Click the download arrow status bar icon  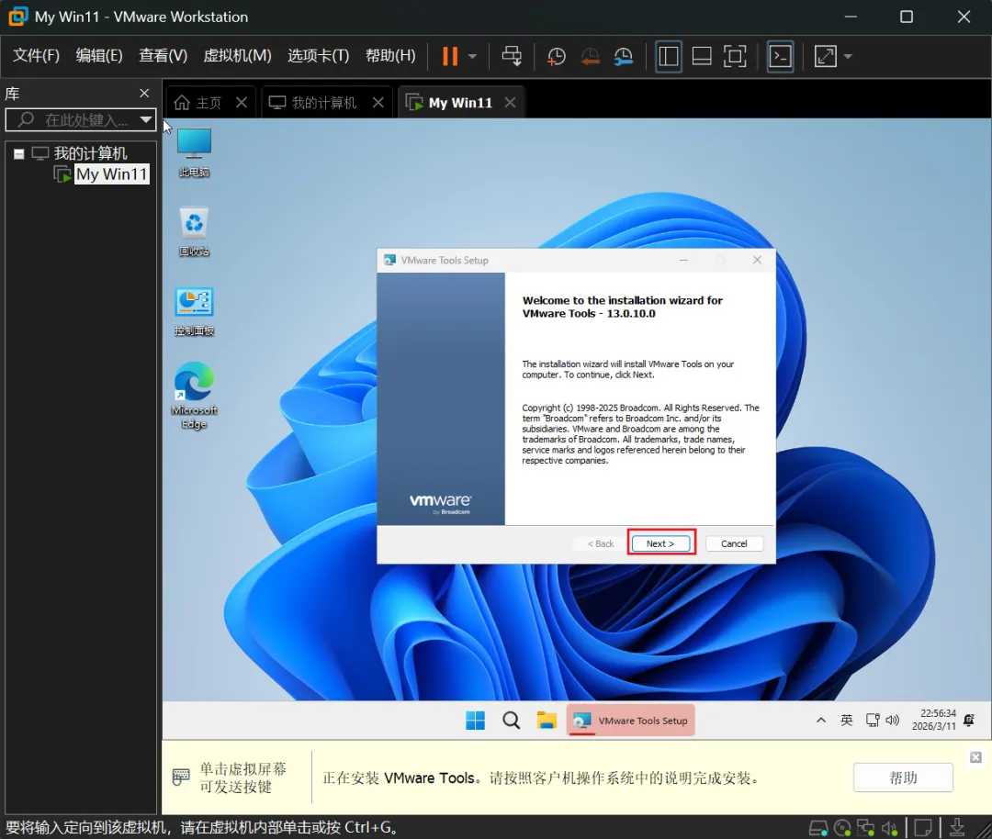point(957,828)
